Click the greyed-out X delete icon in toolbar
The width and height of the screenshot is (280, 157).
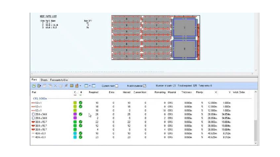56,86
